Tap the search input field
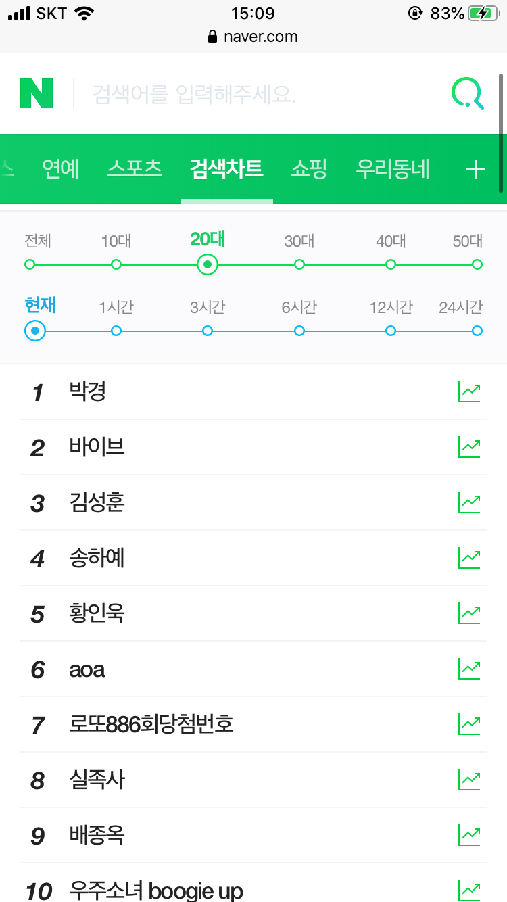This screenshot has width=507, height=902. (257, 95)
